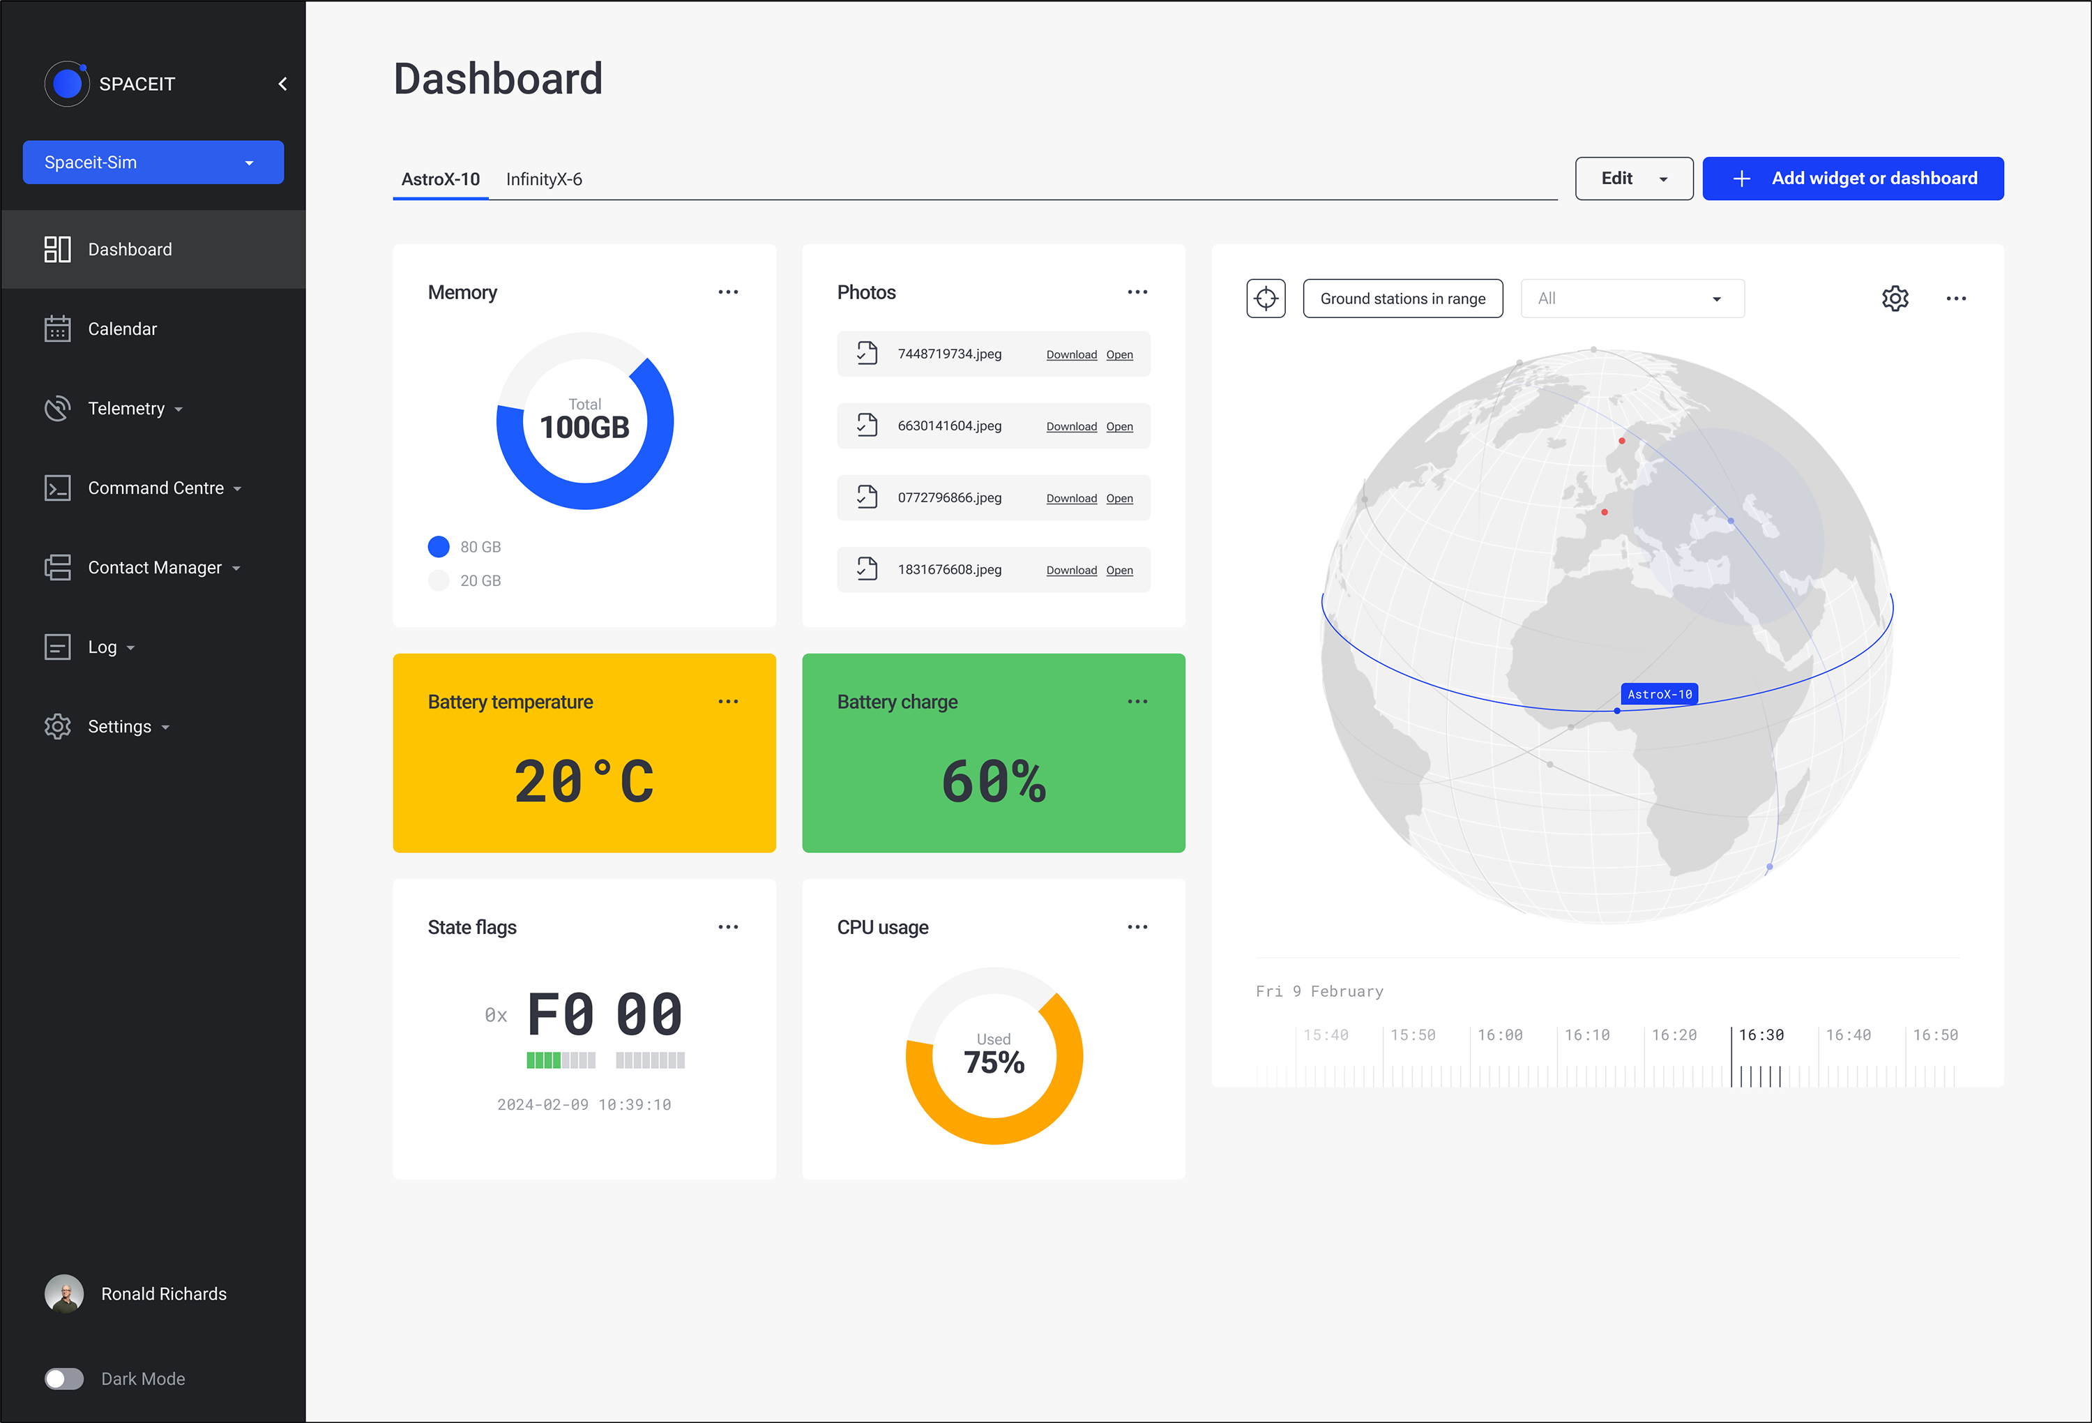Switch to the InfinityX-6 tab

pyautogui.click(x=545, y=179)
